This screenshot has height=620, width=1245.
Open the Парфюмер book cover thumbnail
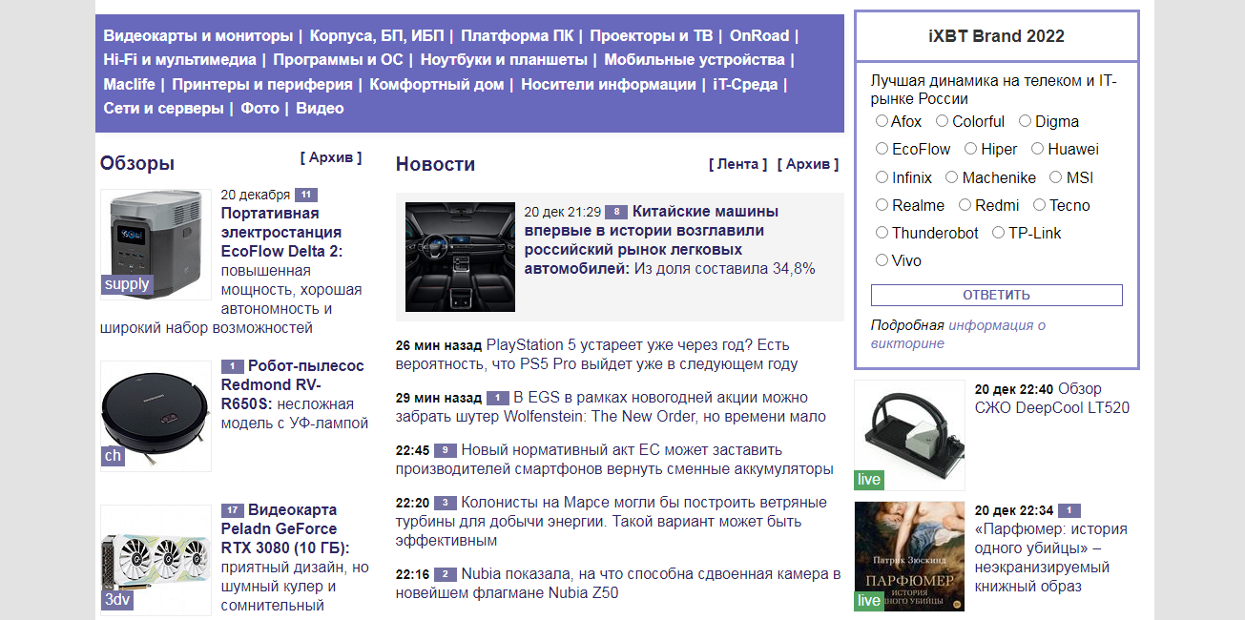click(x=909, y=556)
